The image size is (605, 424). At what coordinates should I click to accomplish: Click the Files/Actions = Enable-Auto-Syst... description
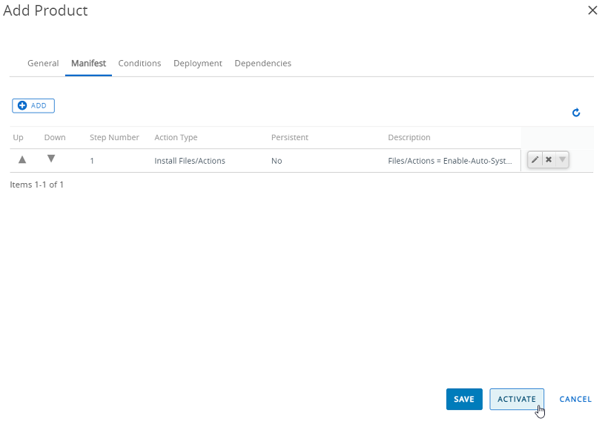pos(450,161)
